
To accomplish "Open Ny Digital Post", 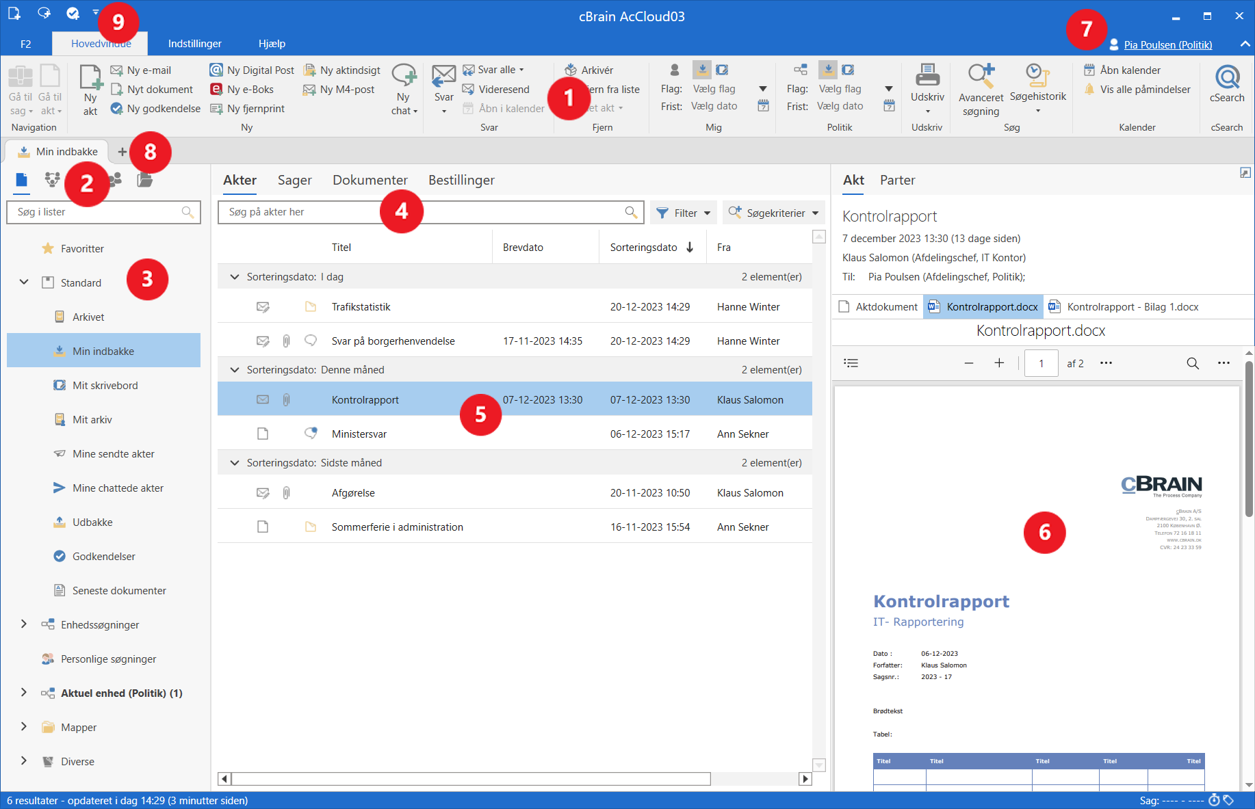I will point(252,70).
